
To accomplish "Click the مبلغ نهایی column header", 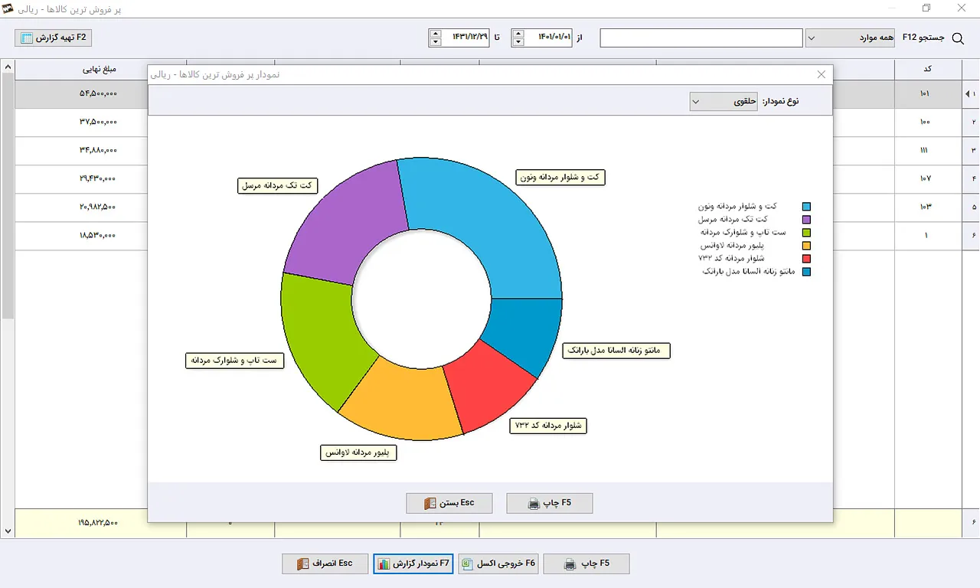I will [x=100, y=69].
